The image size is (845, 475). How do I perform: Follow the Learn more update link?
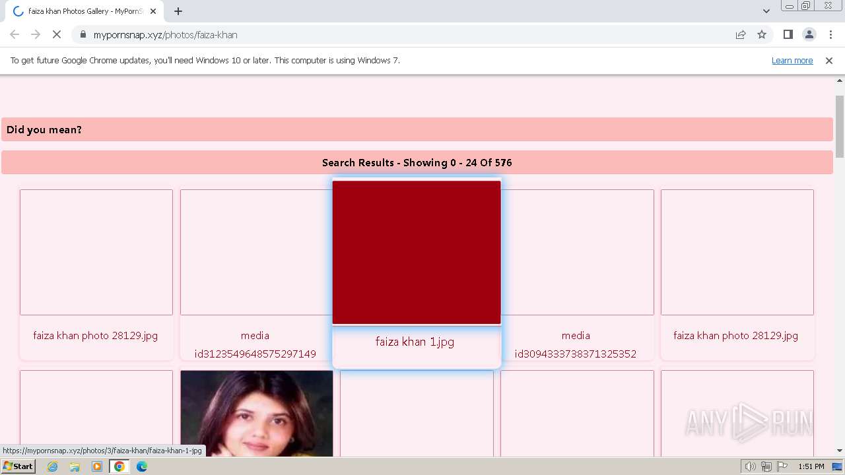[x=792, y=60]
